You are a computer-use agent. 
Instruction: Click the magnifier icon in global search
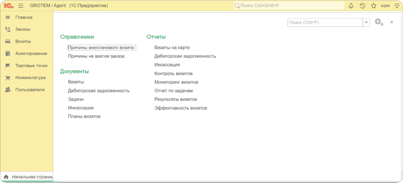[x=237, y=5]
